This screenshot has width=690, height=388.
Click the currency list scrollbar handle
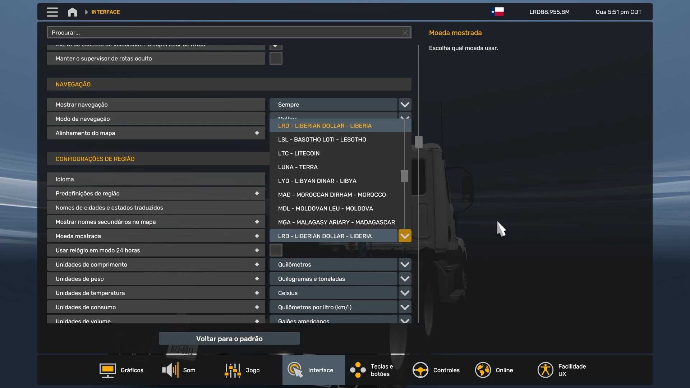pyautogui.click(x=404, y=176)
